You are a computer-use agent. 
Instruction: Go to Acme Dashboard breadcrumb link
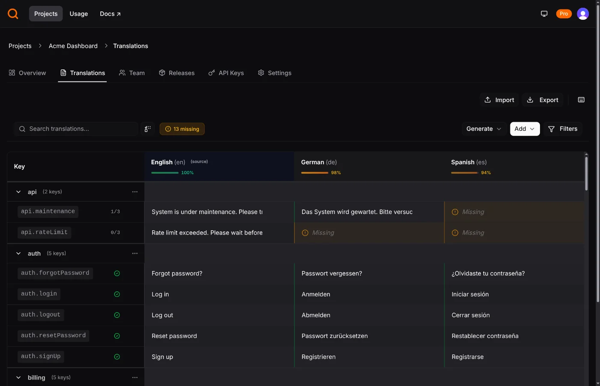coord(73,46)
